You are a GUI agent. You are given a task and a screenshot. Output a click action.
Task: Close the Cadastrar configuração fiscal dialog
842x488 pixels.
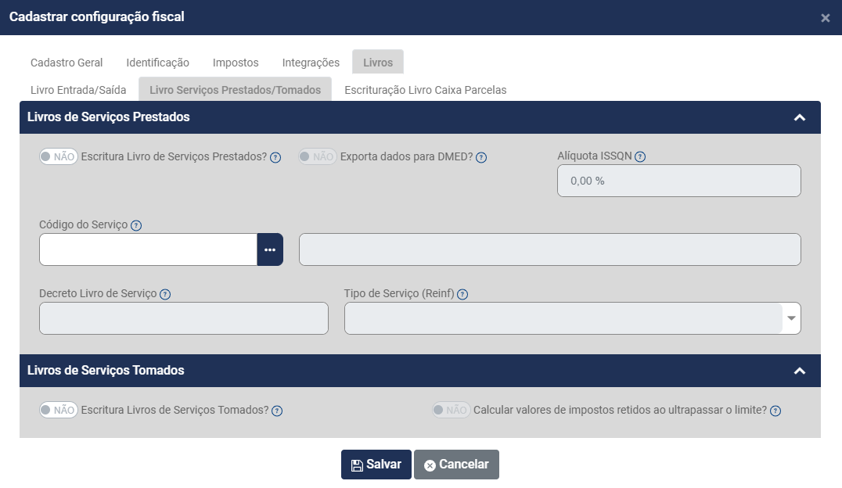825,18
